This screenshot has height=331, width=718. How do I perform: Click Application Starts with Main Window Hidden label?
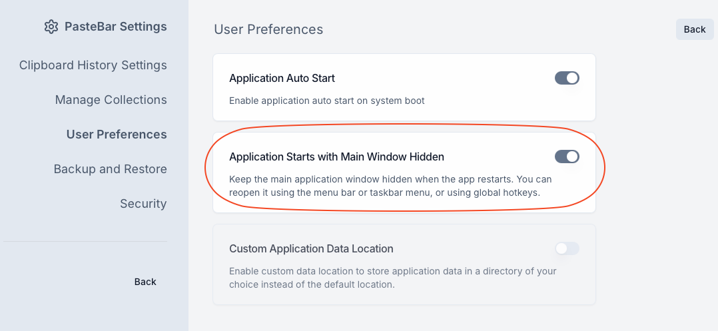(x=336, y=157)
